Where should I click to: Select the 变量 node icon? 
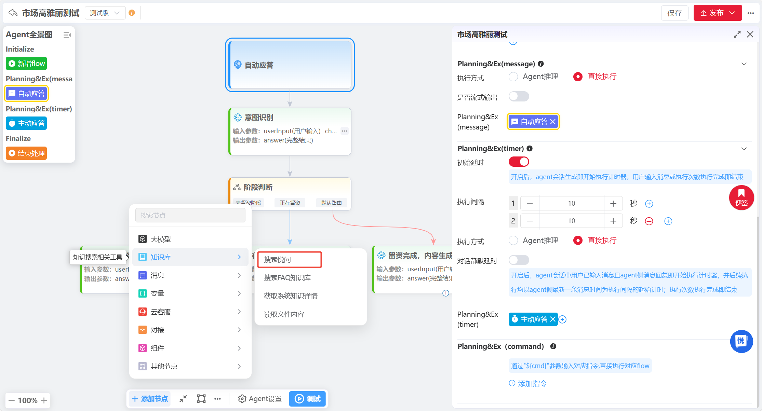pyautogui.click(x=143, y=293)
